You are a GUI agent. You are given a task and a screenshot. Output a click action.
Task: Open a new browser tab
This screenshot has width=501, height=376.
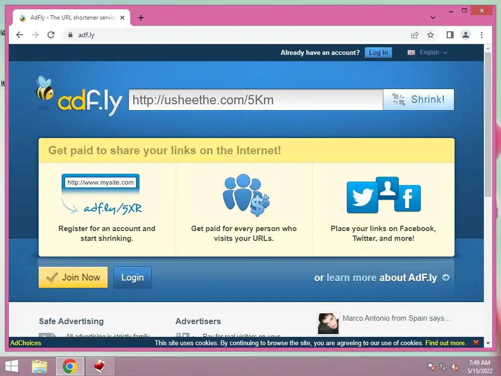point(140,18)
